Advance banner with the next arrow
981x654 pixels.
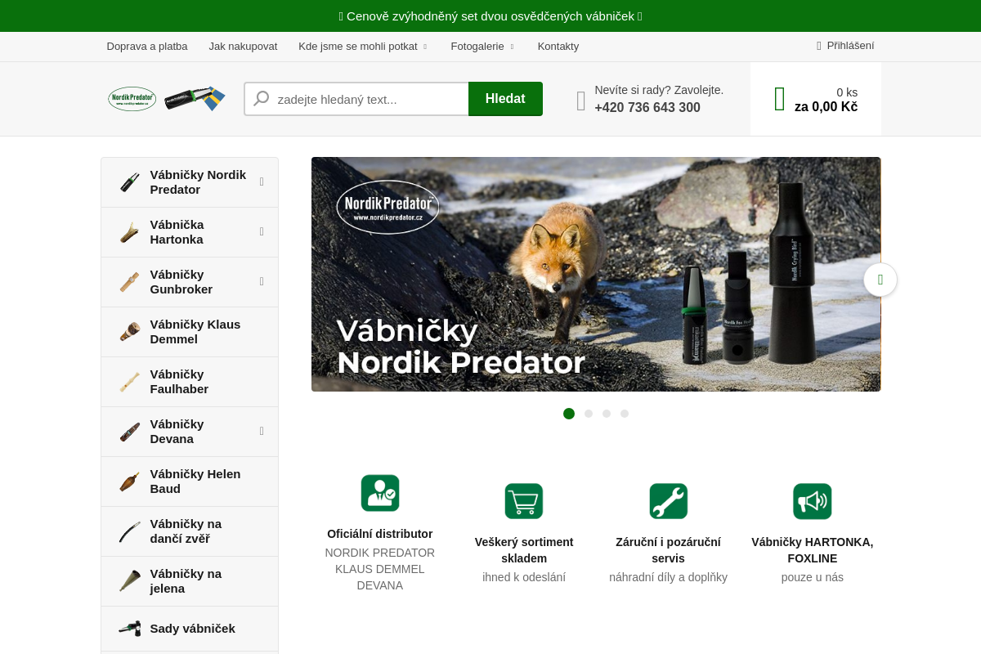pos(880,280)
